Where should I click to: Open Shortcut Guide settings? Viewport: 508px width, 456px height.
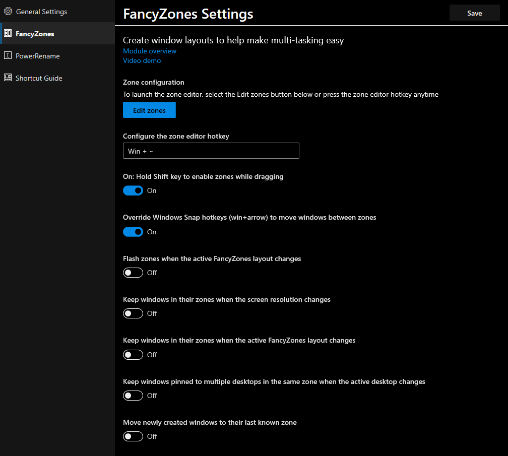point(57,78)
